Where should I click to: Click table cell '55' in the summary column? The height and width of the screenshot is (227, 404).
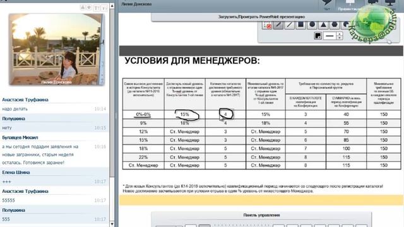[x=346, y=123]
